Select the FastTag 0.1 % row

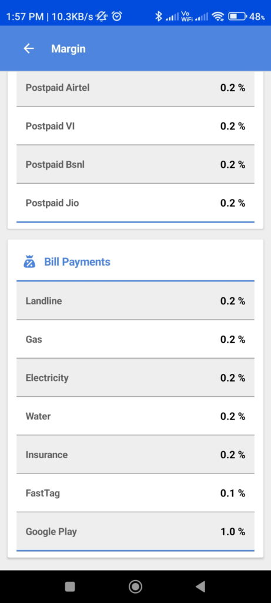pos(135,493)
